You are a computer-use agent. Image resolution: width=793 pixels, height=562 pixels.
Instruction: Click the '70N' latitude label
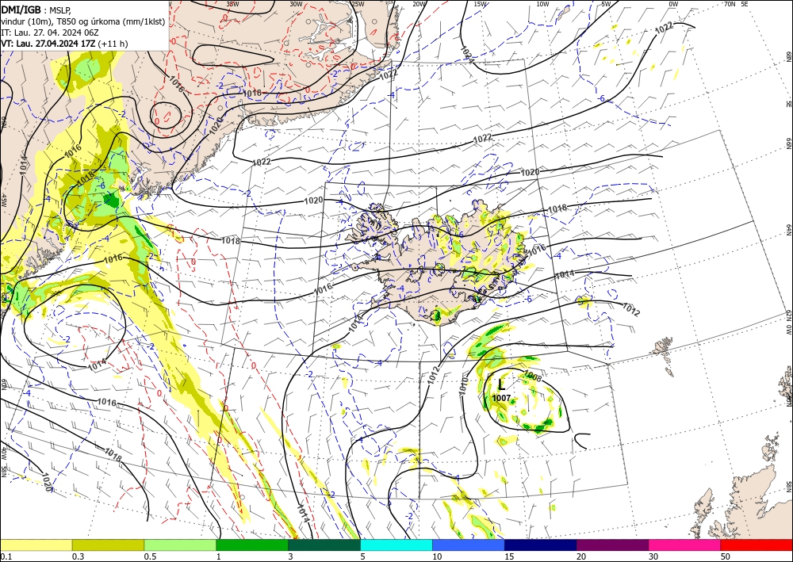(730, 3)
